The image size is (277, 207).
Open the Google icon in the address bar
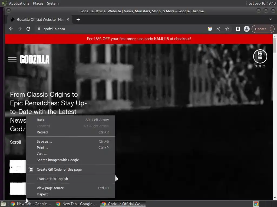click(x=210, y=29)
